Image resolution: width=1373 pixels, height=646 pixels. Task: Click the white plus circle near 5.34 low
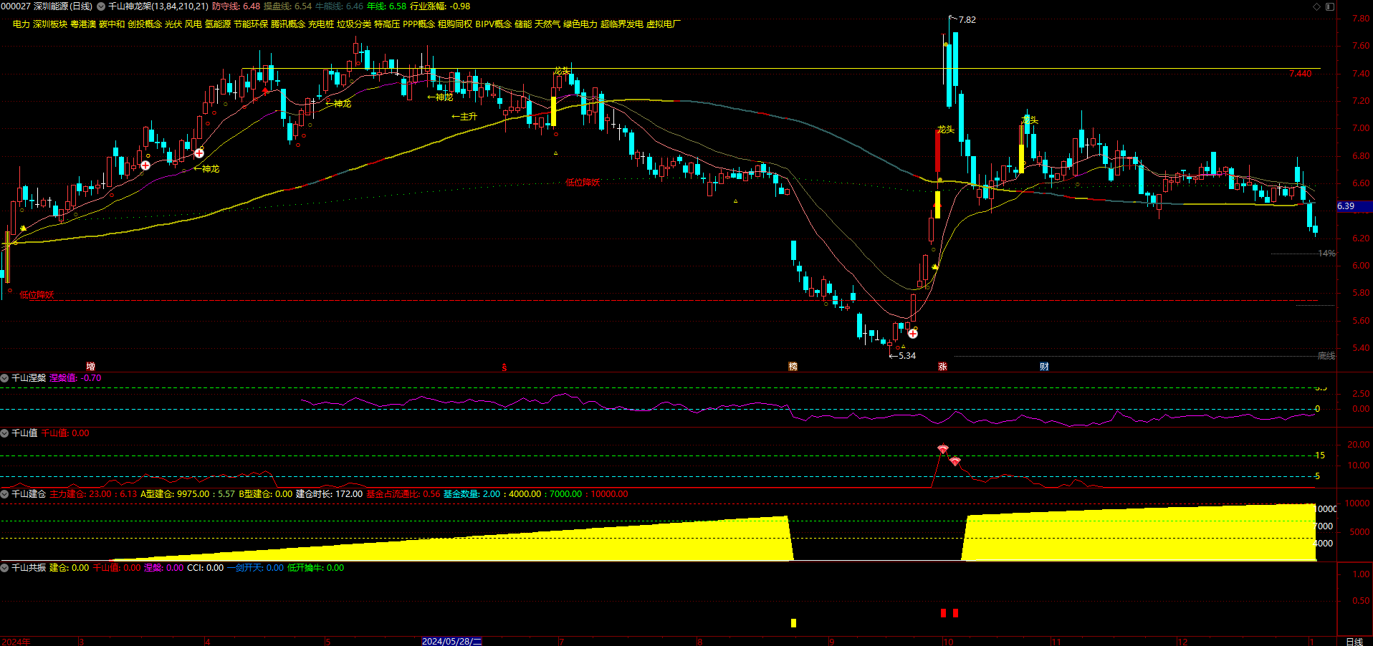click(x=913, y=333)
